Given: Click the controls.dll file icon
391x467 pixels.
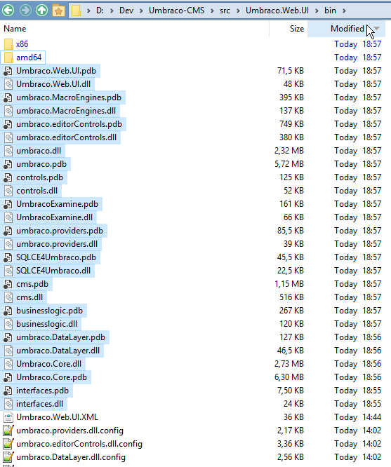Looking at the screenshot, I should 8,191.
